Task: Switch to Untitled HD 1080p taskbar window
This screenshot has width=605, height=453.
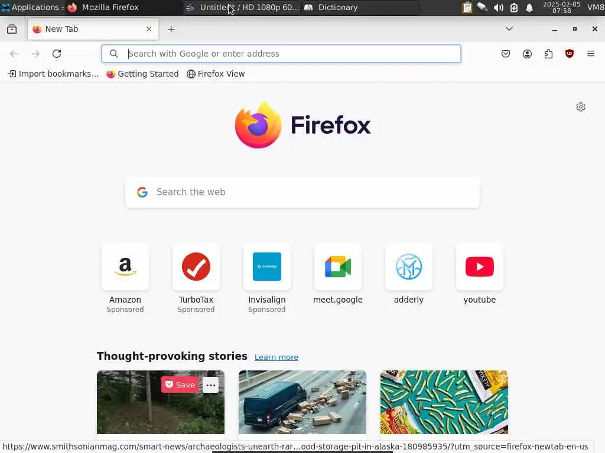Action: [x=242, y=7]
